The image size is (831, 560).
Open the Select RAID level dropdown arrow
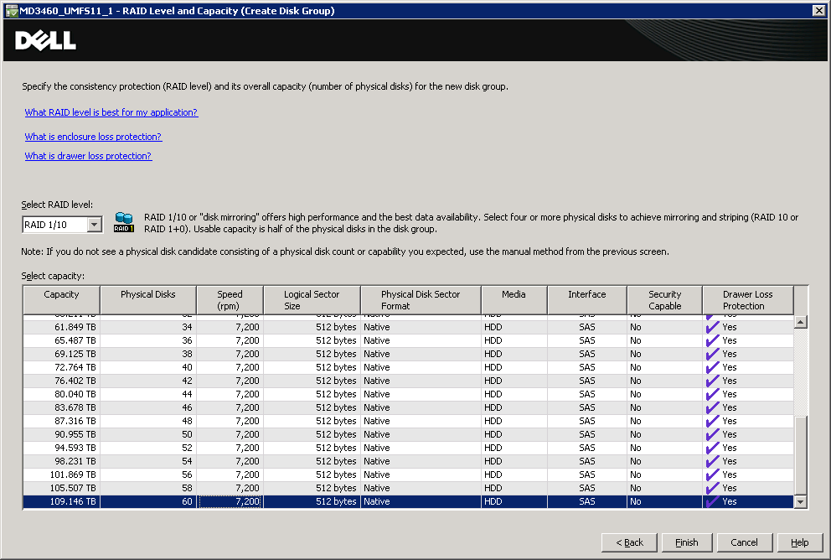pos(95,225)
